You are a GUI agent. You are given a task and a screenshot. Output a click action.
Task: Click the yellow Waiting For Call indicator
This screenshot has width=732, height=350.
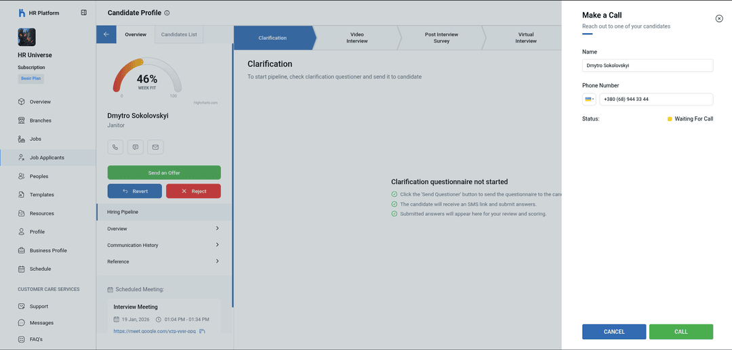tap(670, 119)
